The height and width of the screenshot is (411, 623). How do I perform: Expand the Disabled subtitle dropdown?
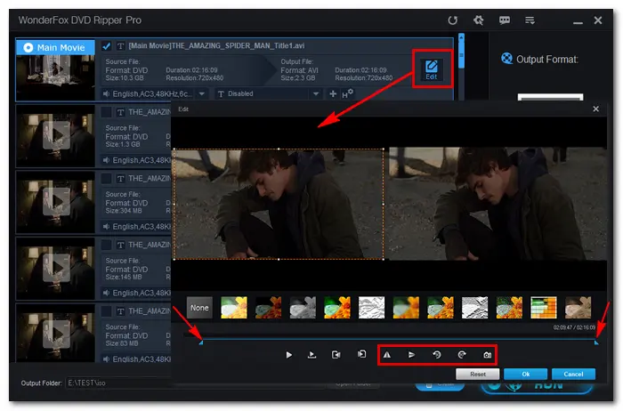316,94
